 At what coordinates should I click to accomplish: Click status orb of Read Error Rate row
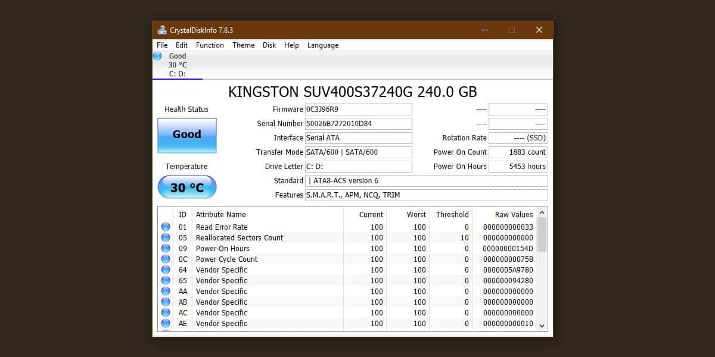coord(166,227)
